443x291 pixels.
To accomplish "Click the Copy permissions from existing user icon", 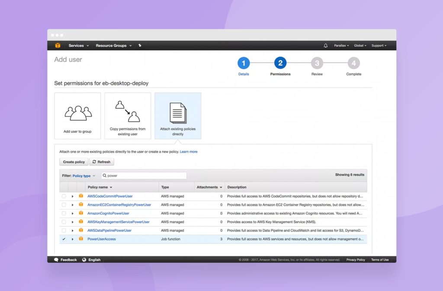I will pos(128,111).
